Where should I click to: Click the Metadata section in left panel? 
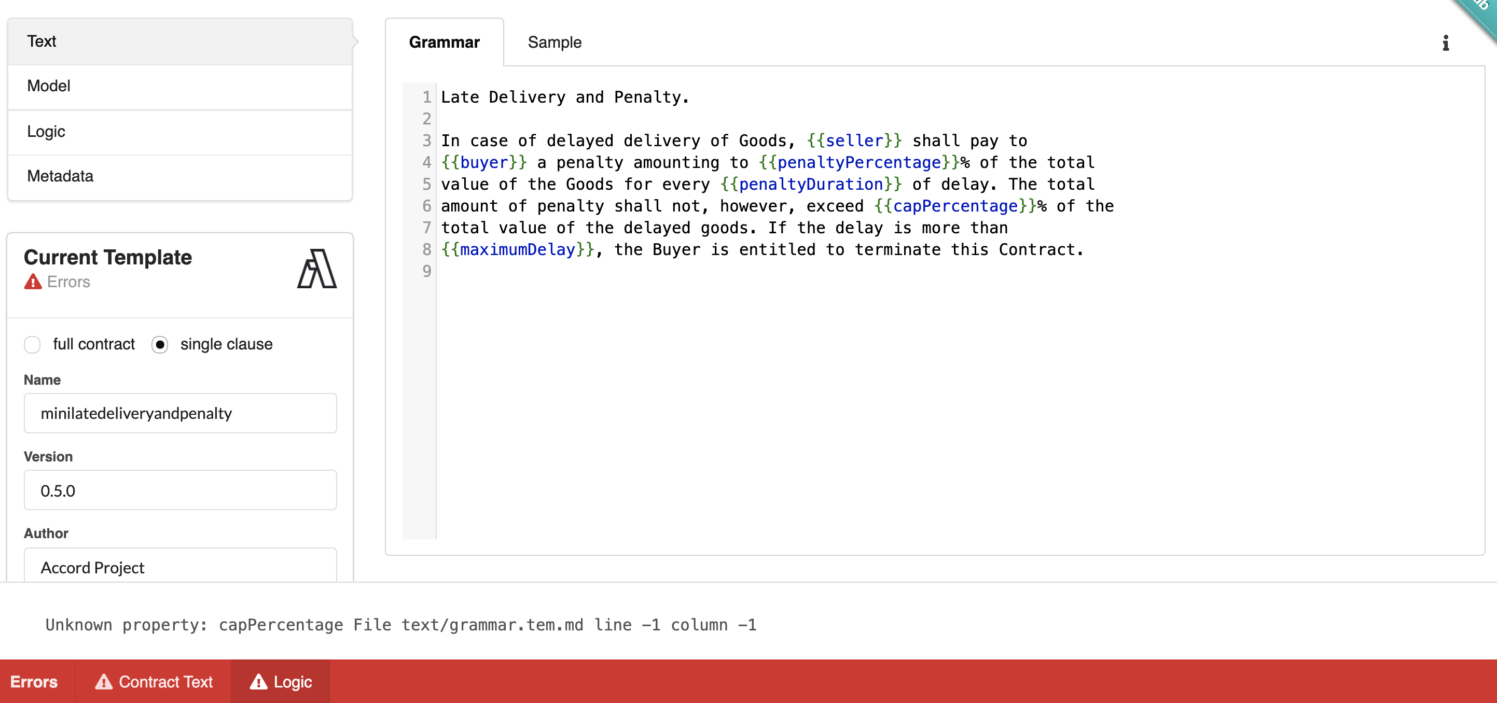point(181,176)
